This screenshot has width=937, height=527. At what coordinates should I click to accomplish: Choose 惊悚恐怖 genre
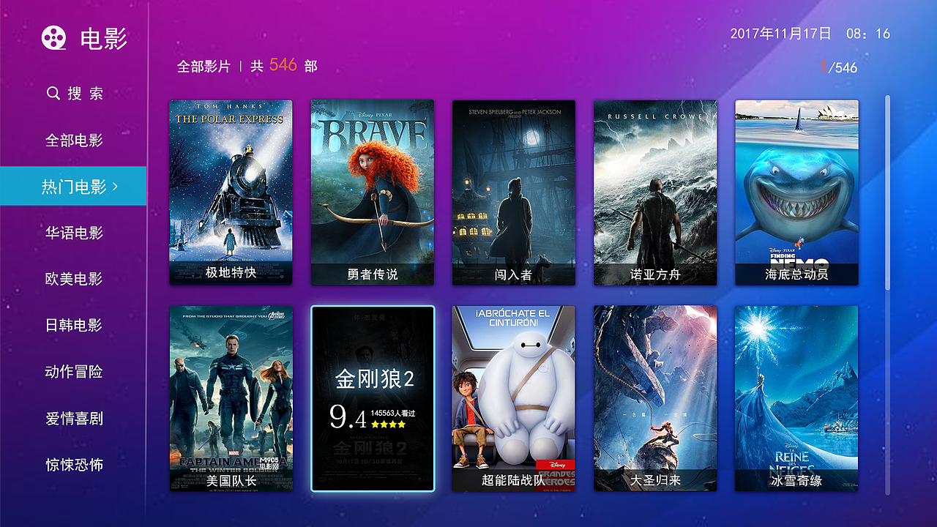[74, 464]
